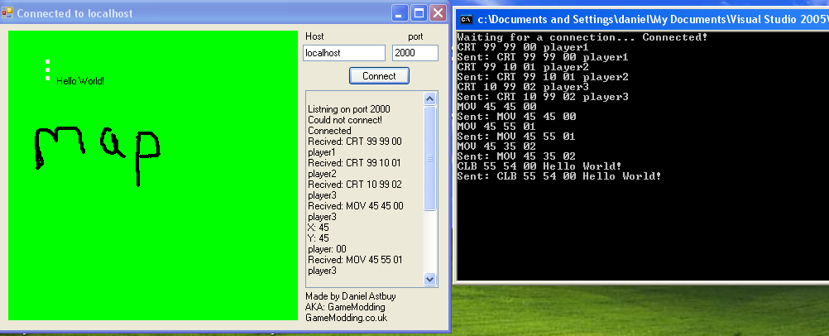Click the "Connected to localhost" title text
This screenshot has height=336, width=829.
(74, 13)
